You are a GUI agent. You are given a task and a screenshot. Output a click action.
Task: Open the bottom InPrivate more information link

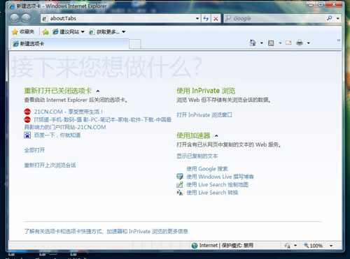tap(106, 231)
